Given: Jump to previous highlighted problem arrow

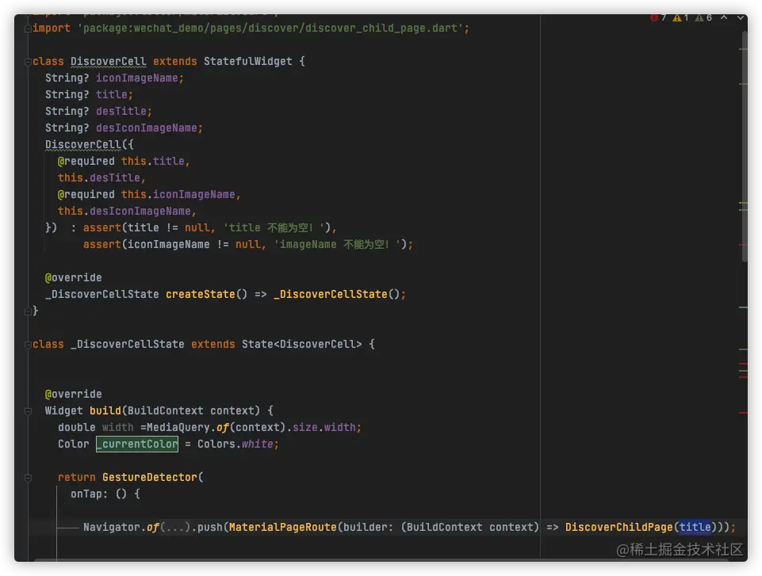Looking at the screenshot, I should point(724,17).
